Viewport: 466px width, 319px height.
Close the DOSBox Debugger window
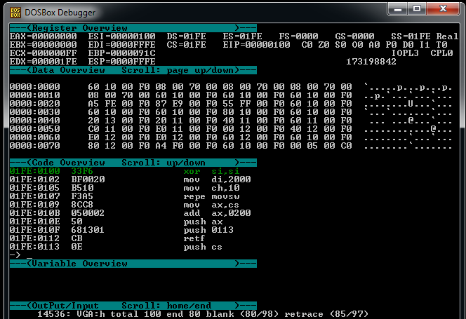(446, 11)
